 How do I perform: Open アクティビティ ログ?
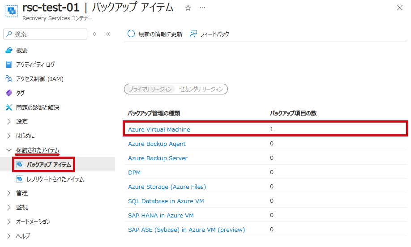pyautogui.click(x=35, y=64)
